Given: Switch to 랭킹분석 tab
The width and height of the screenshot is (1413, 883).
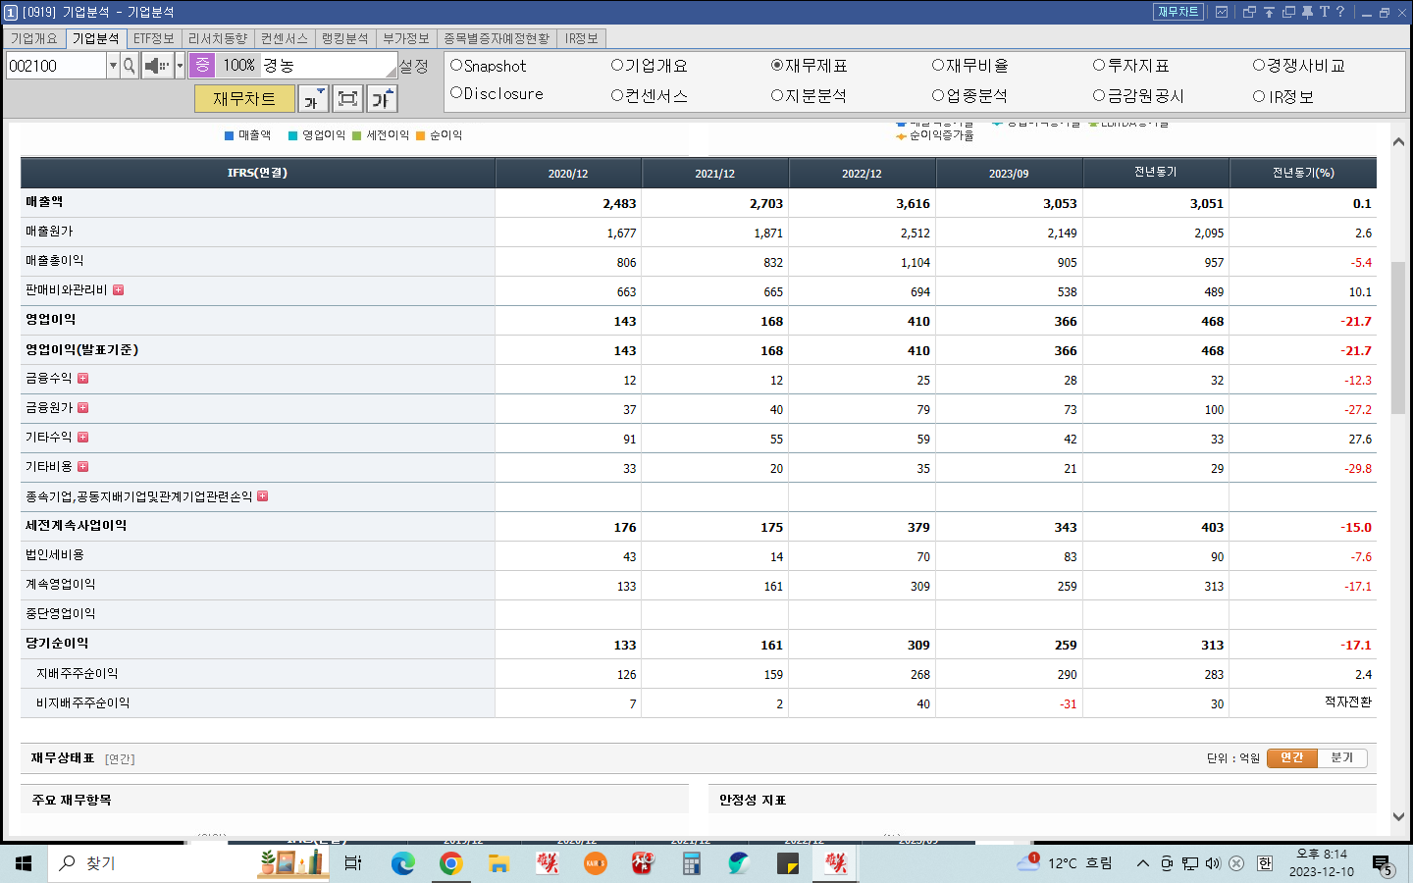Looking at the screenshot, I should (x=345, y=38).
